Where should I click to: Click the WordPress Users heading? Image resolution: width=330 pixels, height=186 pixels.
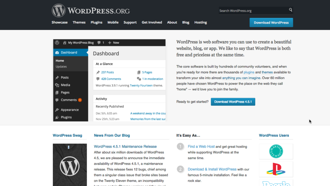[274, 135]
